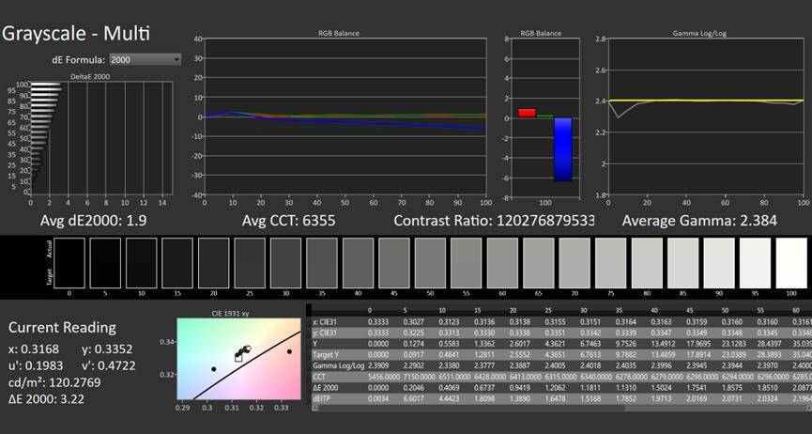The image size is (812, 434).
Task: Click the blue bar in RGB Balance chart
Action: pos(562,148)
